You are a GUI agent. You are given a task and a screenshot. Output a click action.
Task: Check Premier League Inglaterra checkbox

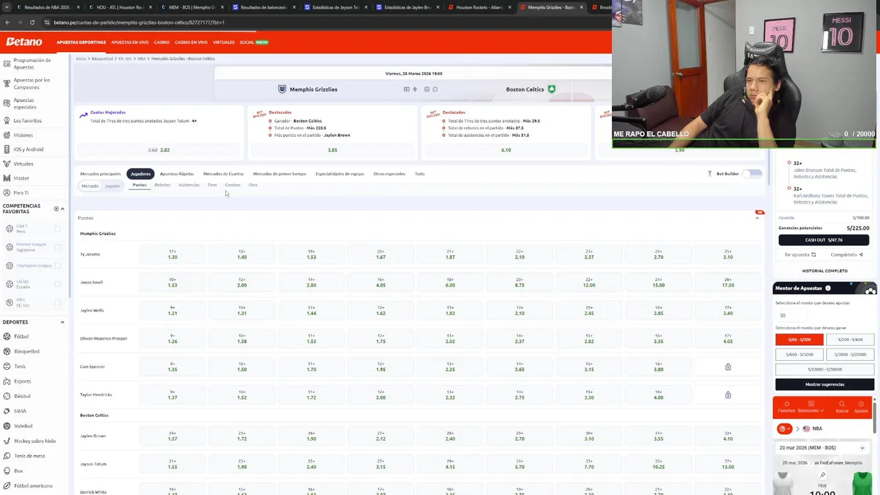coord(58,247)
